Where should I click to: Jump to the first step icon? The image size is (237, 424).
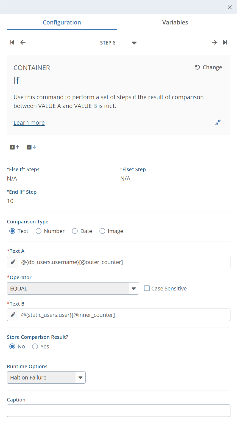pyautogui.click(x=12, y=42)
